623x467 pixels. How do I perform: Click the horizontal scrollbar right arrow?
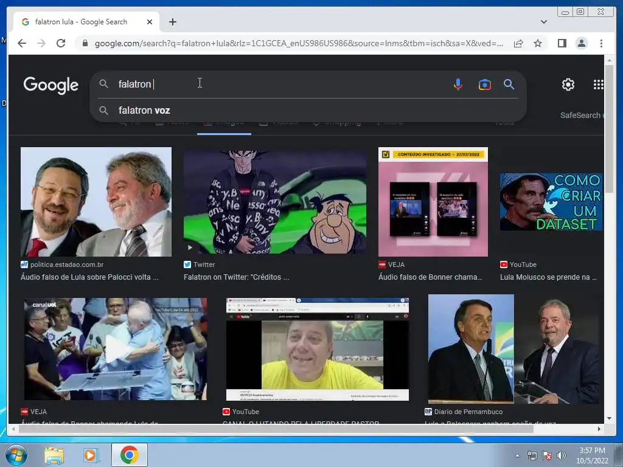(x=599, y=429)
